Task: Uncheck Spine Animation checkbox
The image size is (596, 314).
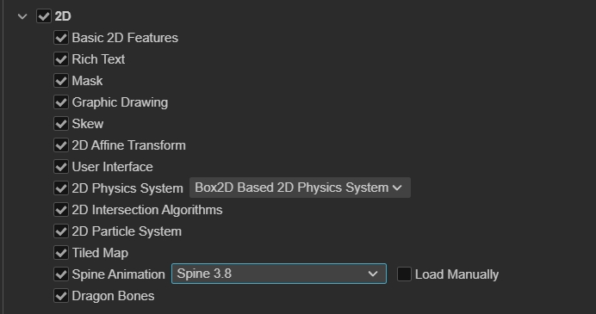Action: [61, 274]
